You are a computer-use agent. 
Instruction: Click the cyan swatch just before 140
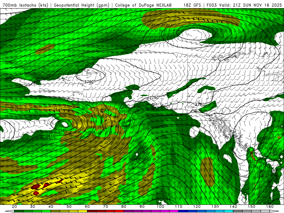click(x=229, y=211)
